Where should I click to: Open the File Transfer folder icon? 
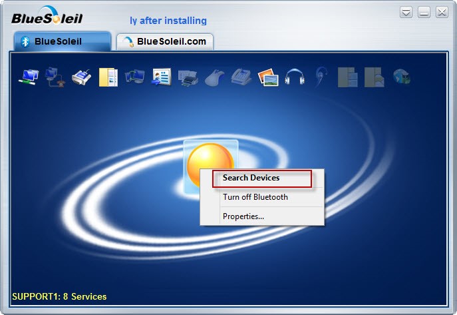tap(108, 77)
